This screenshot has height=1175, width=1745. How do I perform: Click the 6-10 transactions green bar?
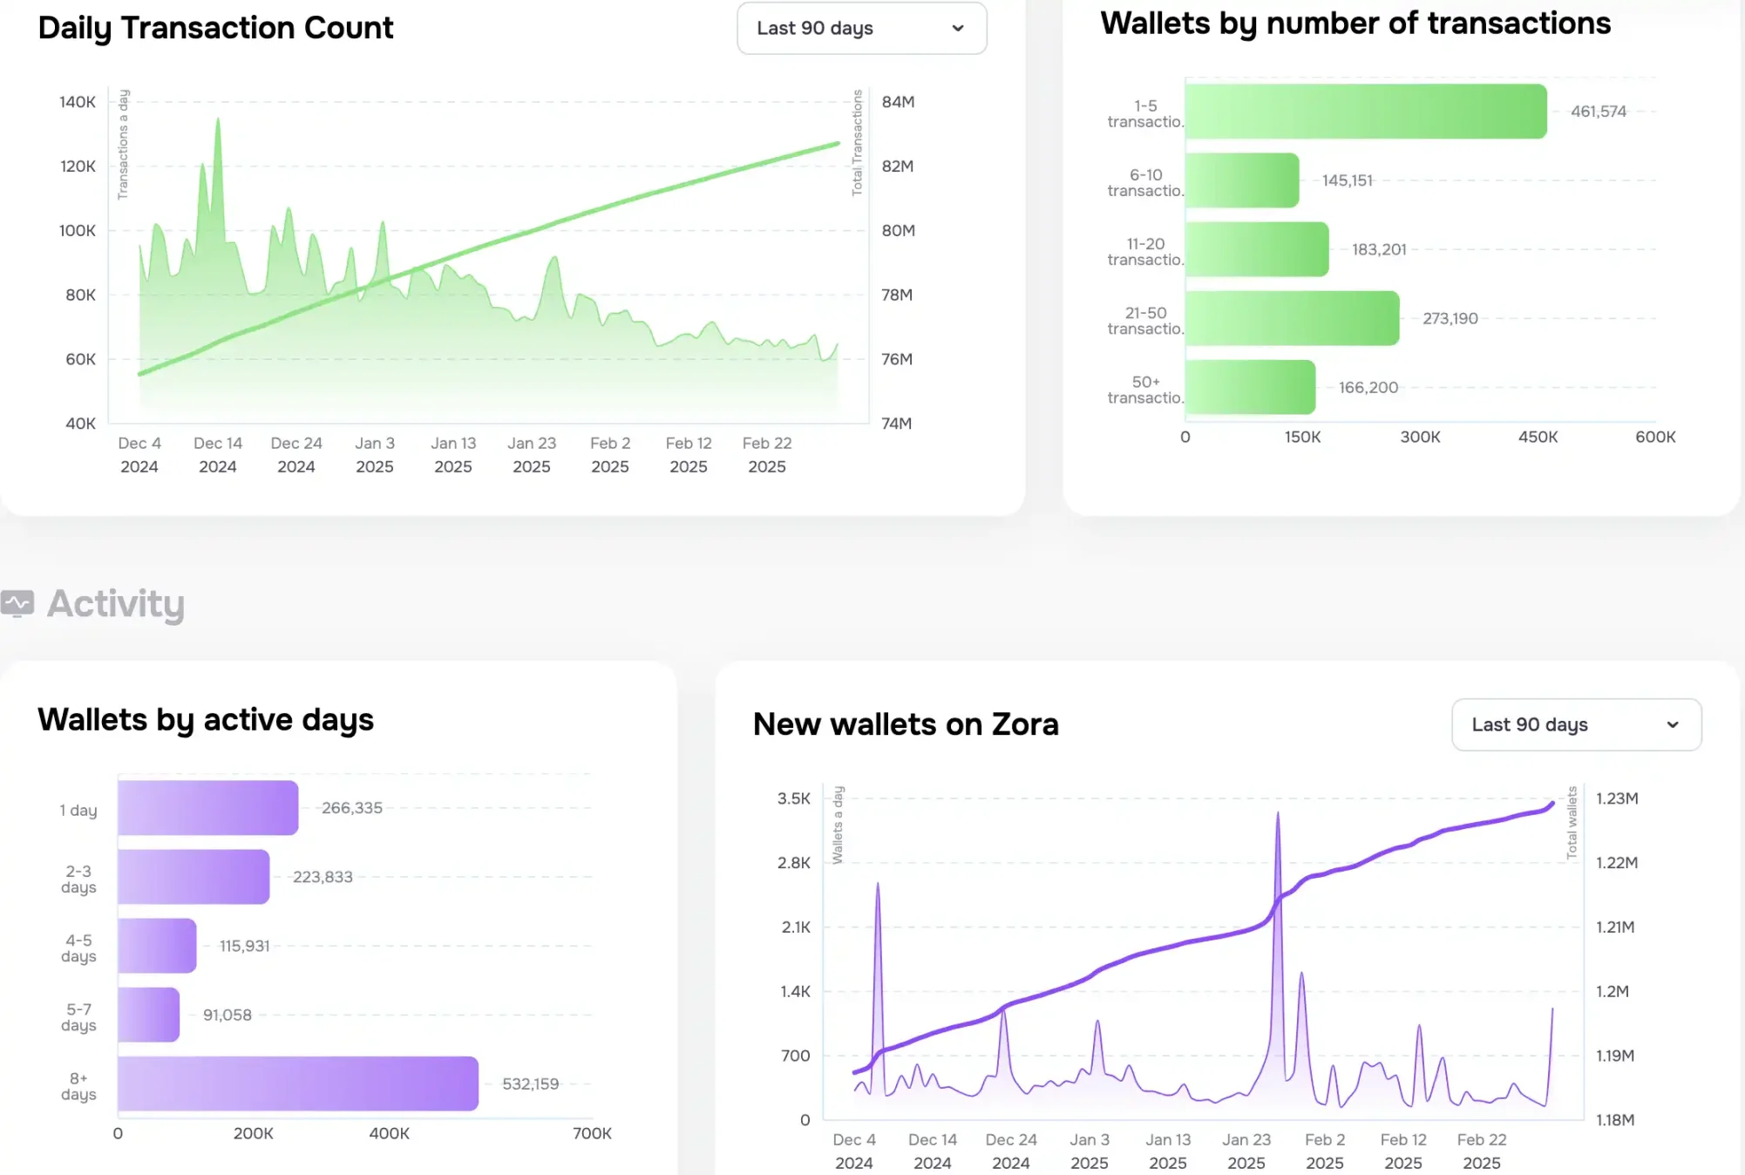pyautogui.click(x=1241, y=180)
